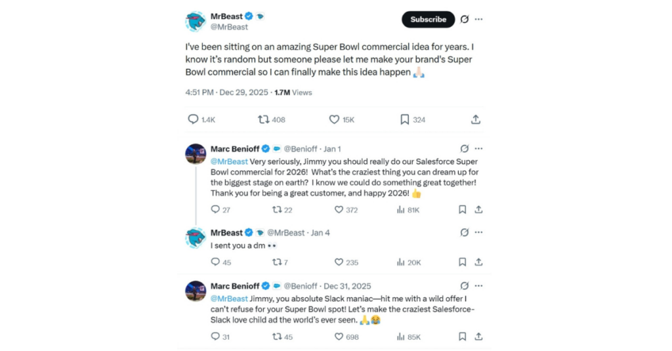Open the Grok icon beside Subscribe
The height and width of the screenshot is (351, 672).
click(465, 20)
